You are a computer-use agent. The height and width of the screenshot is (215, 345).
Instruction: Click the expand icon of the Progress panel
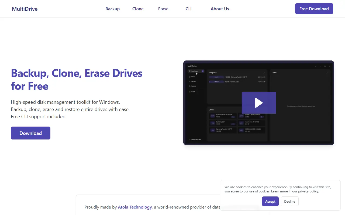pos(264,73)
